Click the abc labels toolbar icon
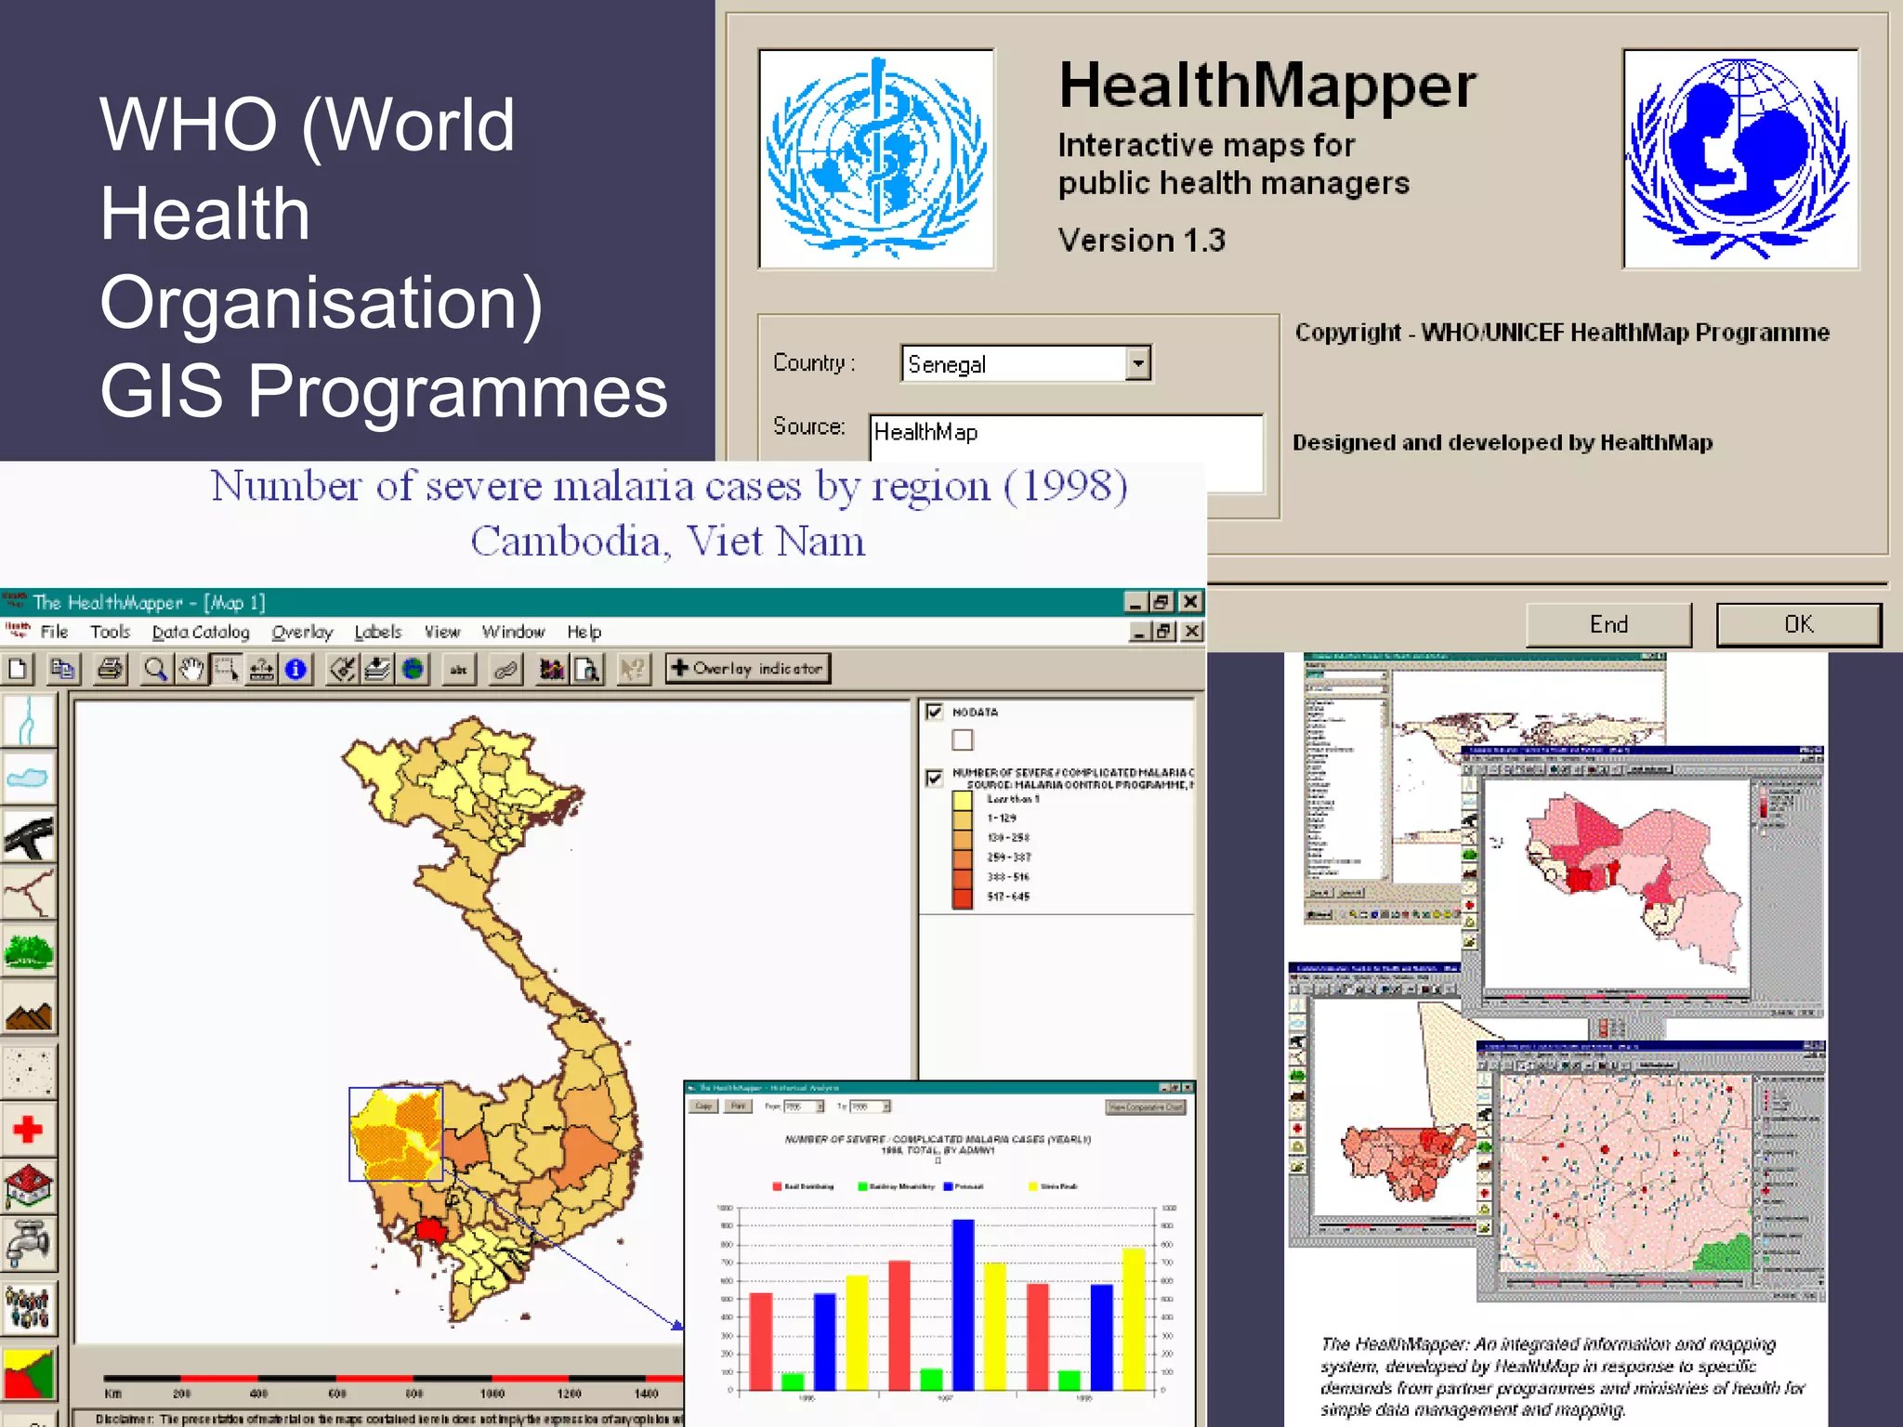Viewport: 1903px width, 1427px height. (x=458, y=669)
